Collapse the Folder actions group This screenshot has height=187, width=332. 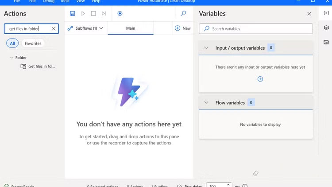click(12, 58)
